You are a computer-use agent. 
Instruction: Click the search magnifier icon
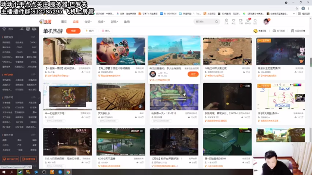tap(216, 21)
